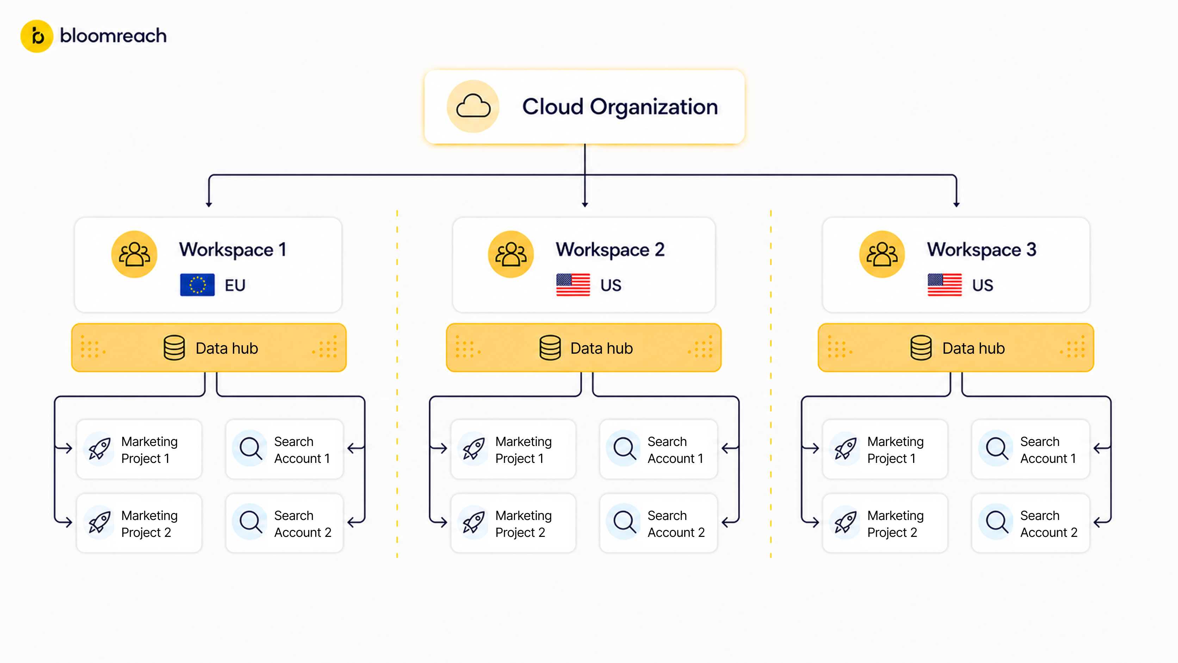Click the people icon in Workspace 2
Screen dimensions: 1178x663
click(x=511, y=254)
